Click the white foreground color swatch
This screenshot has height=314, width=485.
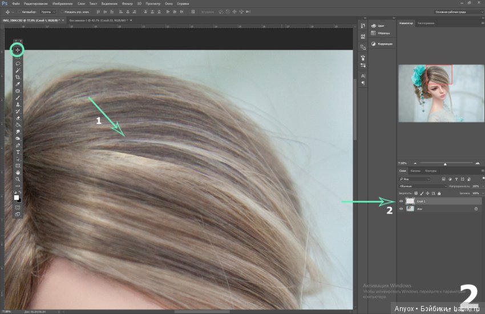(x=16, y=198)
